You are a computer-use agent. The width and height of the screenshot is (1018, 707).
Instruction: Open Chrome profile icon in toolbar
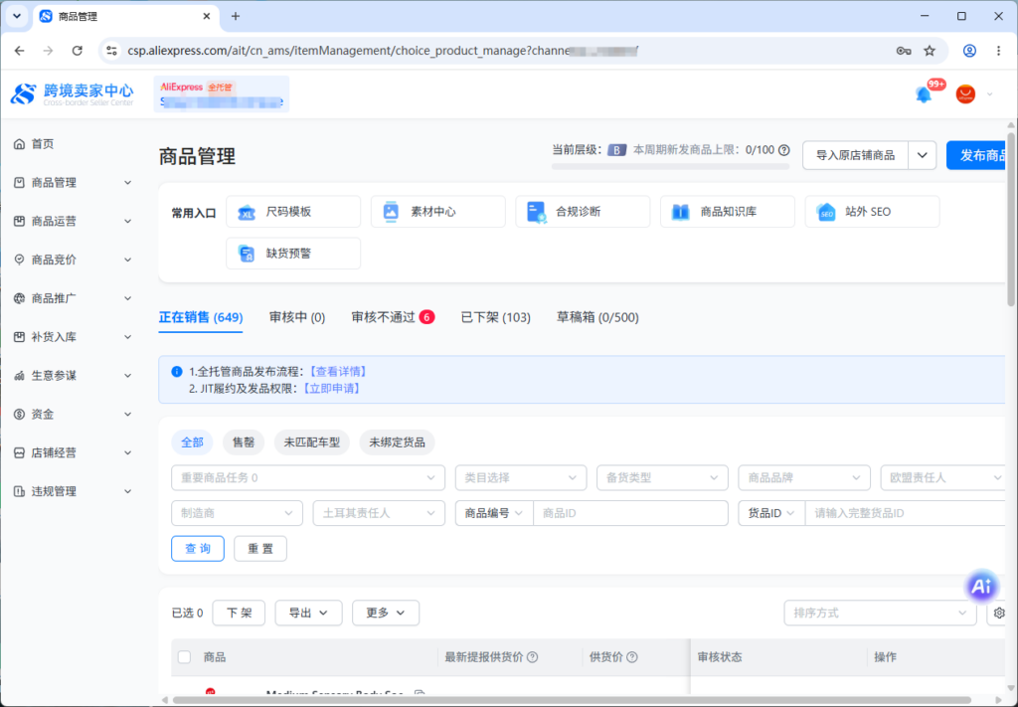tap(969, 51)
